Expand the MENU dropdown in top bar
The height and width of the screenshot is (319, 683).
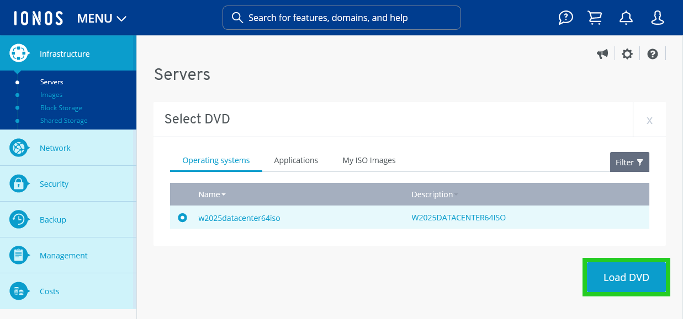click(x=102, y=18)
